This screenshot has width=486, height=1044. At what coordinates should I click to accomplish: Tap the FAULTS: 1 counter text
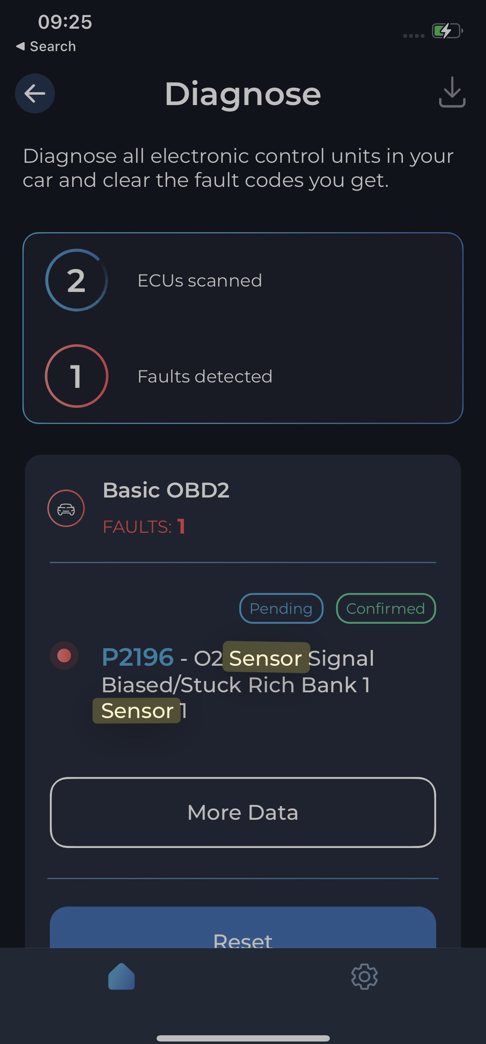coord(144,527)
